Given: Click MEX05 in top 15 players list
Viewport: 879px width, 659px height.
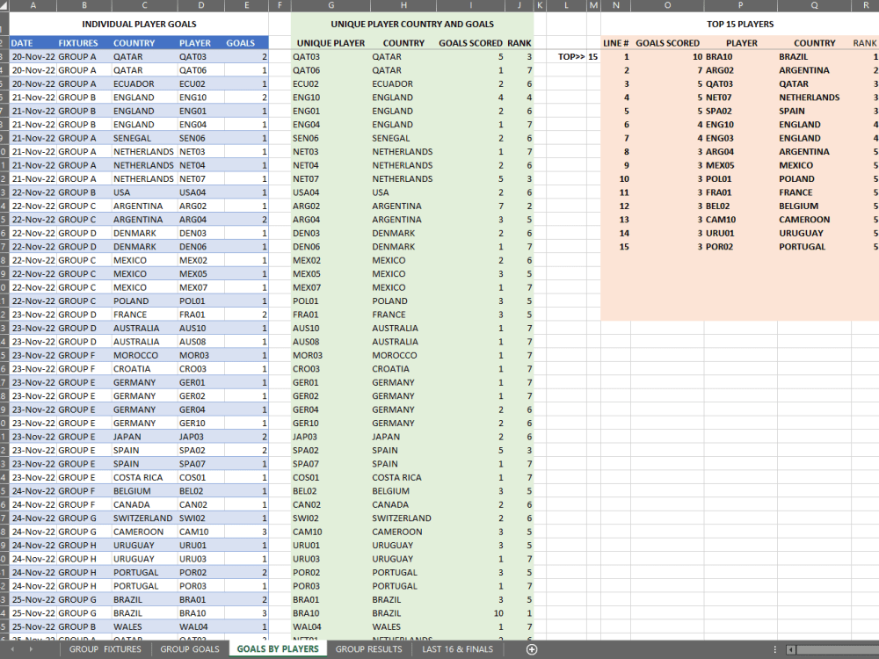Looking at the screenshot, I should click(x=740, y=165).
